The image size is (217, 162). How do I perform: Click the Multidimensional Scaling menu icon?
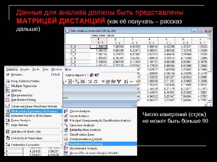pyautogui.click(x=66, y=144)
